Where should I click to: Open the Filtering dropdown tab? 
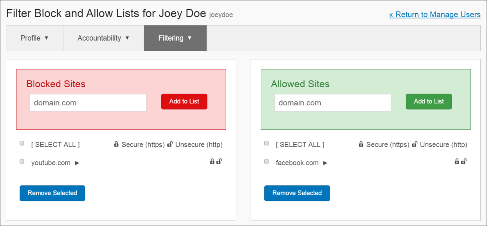(x=175, y=38)
